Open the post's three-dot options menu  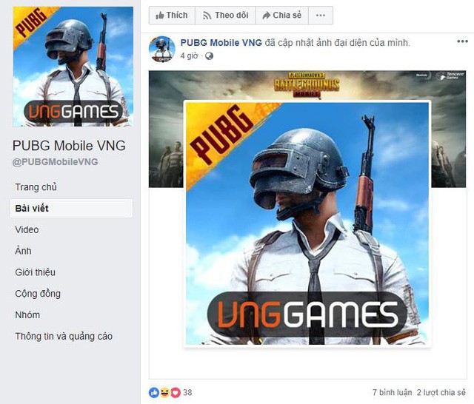coord(462,41)
